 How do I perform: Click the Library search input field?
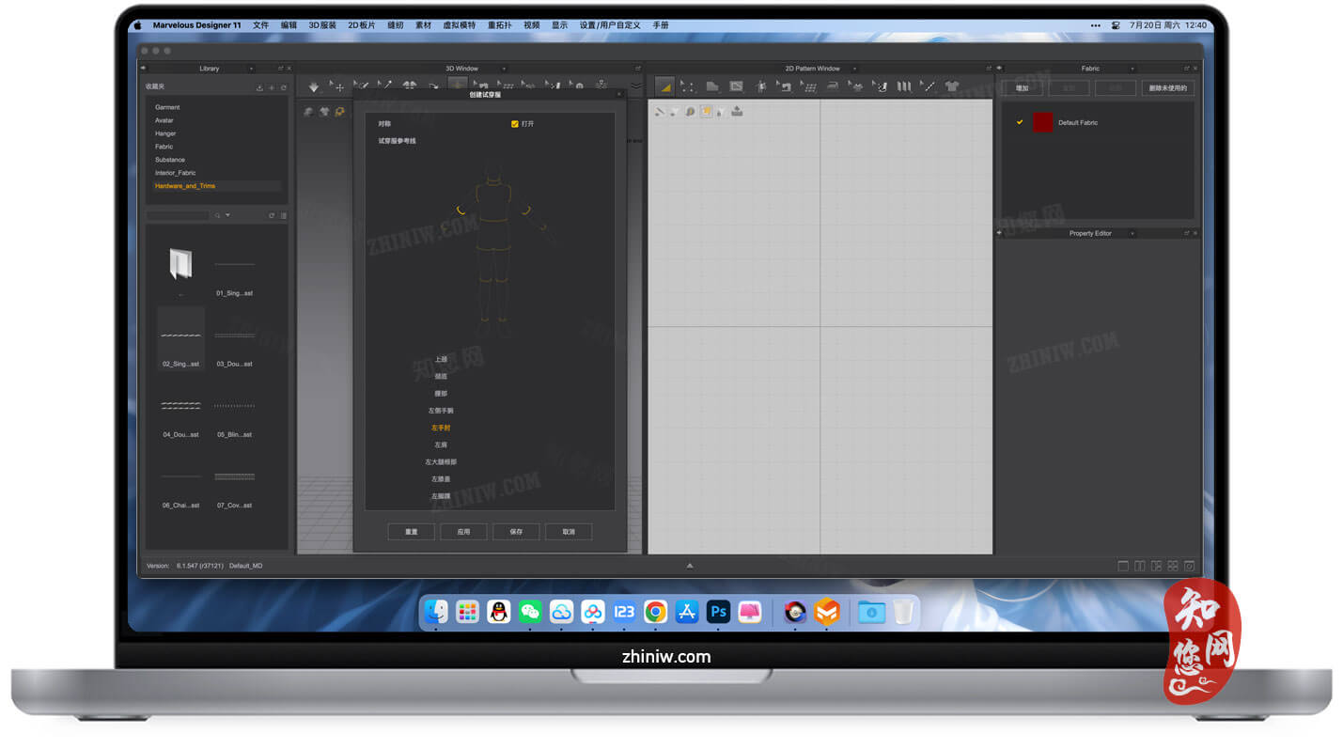point(178,215)
